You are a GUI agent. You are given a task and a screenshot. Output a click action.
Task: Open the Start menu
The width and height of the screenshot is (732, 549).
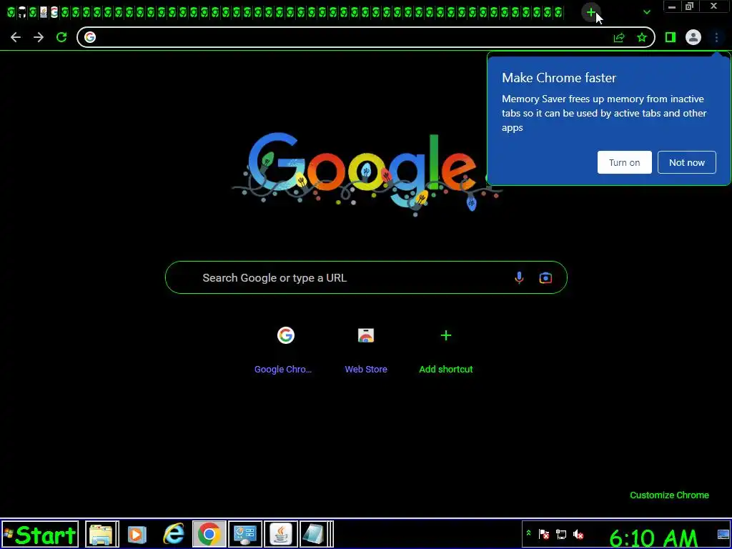click(40, 535)
